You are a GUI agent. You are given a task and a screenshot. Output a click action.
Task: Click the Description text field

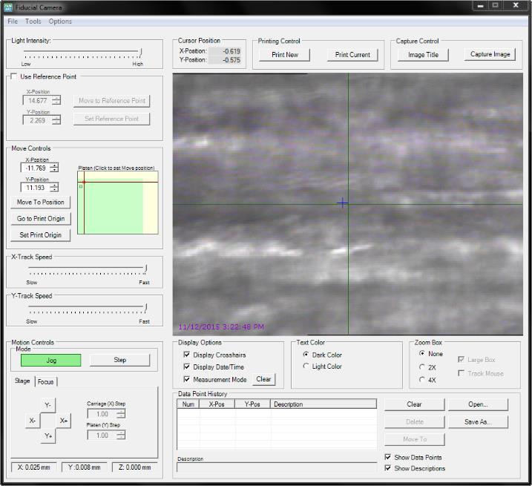(x=277, y=467)
